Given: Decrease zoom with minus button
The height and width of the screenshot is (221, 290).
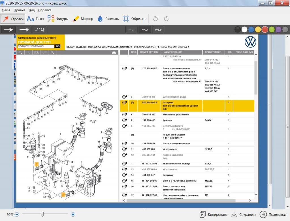Looking at the screenshot, I should [x=17, y=214].
